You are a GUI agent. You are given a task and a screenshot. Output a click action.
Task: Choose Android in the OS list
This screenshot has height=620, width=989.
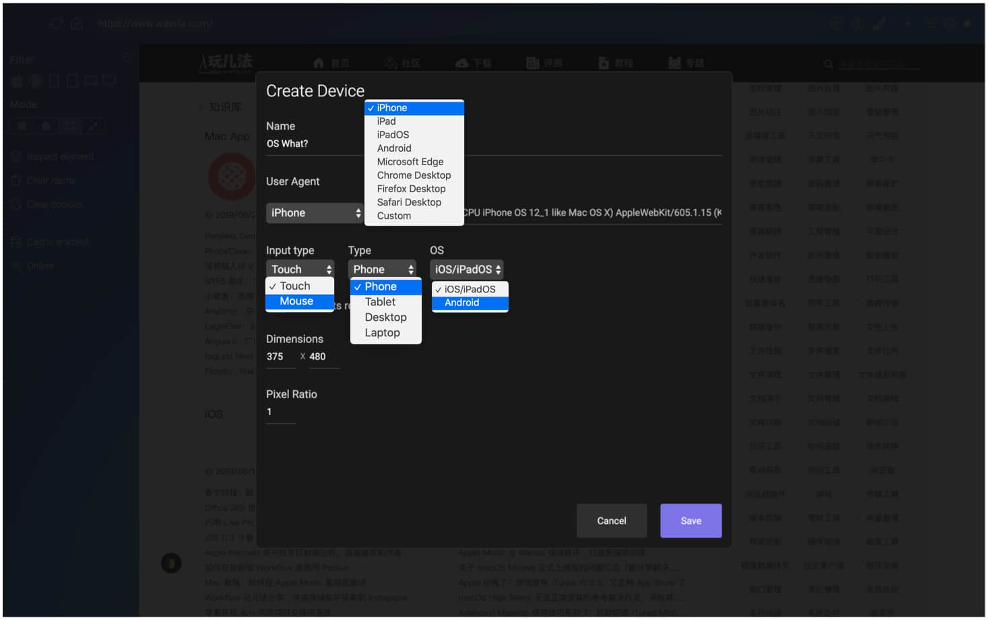pyautogui.click(x=470, y=303)
